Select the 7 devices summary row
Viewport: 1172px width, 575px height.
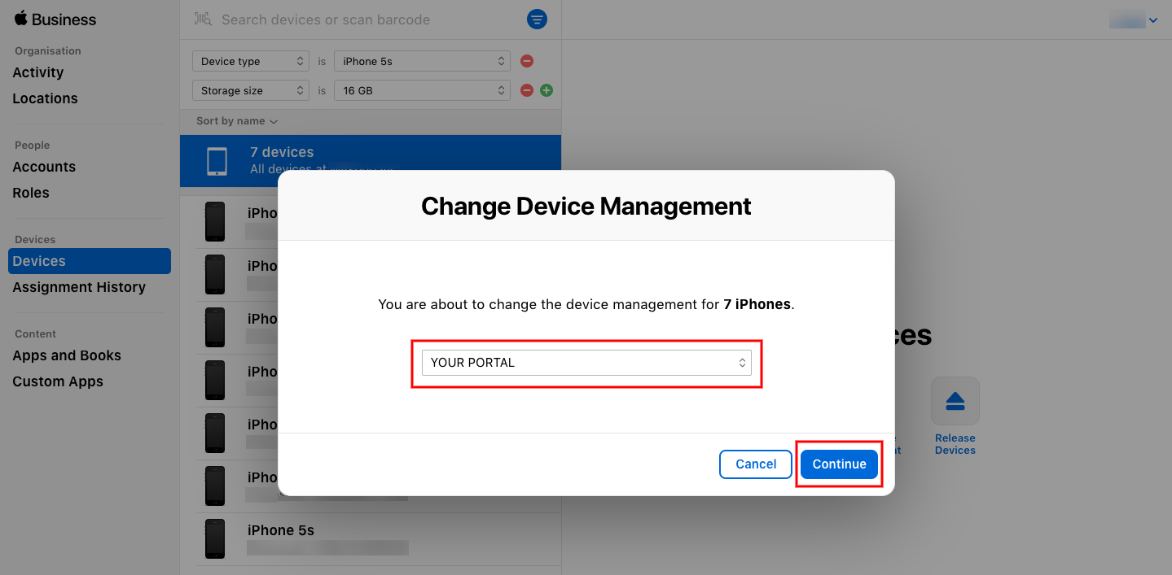371,161
